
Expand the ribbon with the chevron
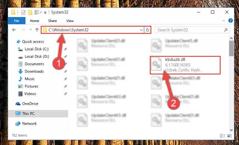tap(224, 20)
